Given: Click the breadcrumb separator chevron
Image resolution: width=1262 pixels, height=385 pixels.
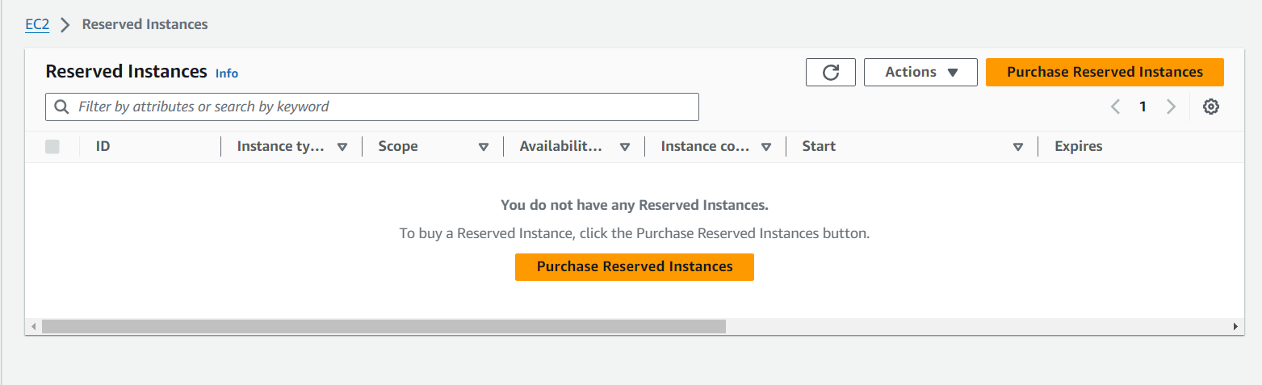Looking at the screenshot, I should 66,25.
